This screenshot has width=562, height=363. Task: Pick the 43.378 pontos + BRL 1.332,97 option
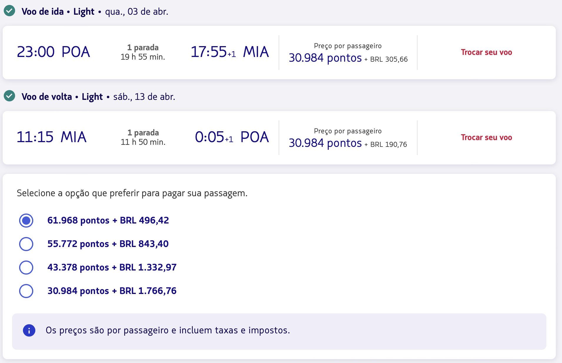click(26, 268)
